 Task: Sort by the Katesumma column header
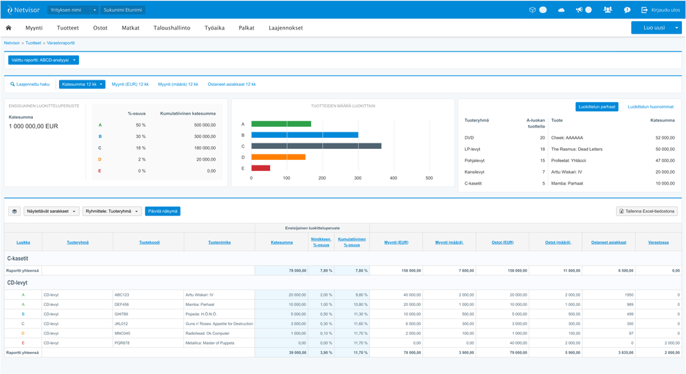click(282, 242)
